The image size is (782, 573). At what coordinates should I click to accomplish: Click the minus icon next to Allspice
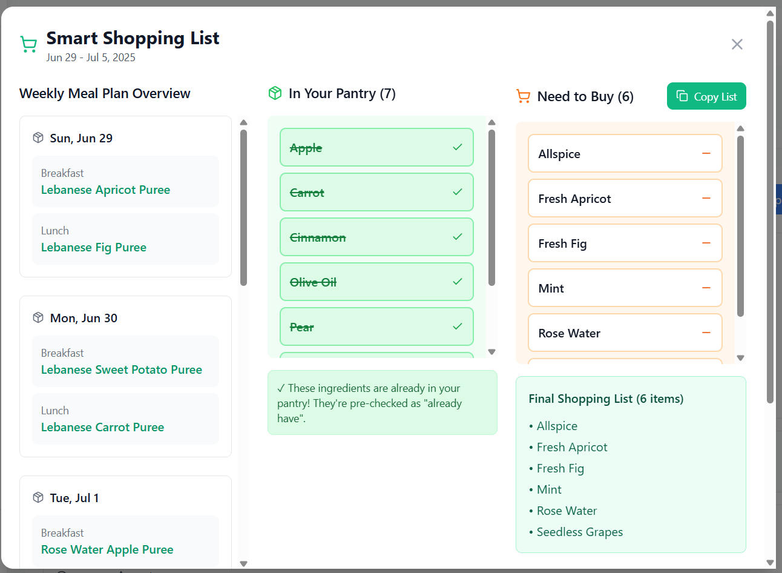click(706, 153)
